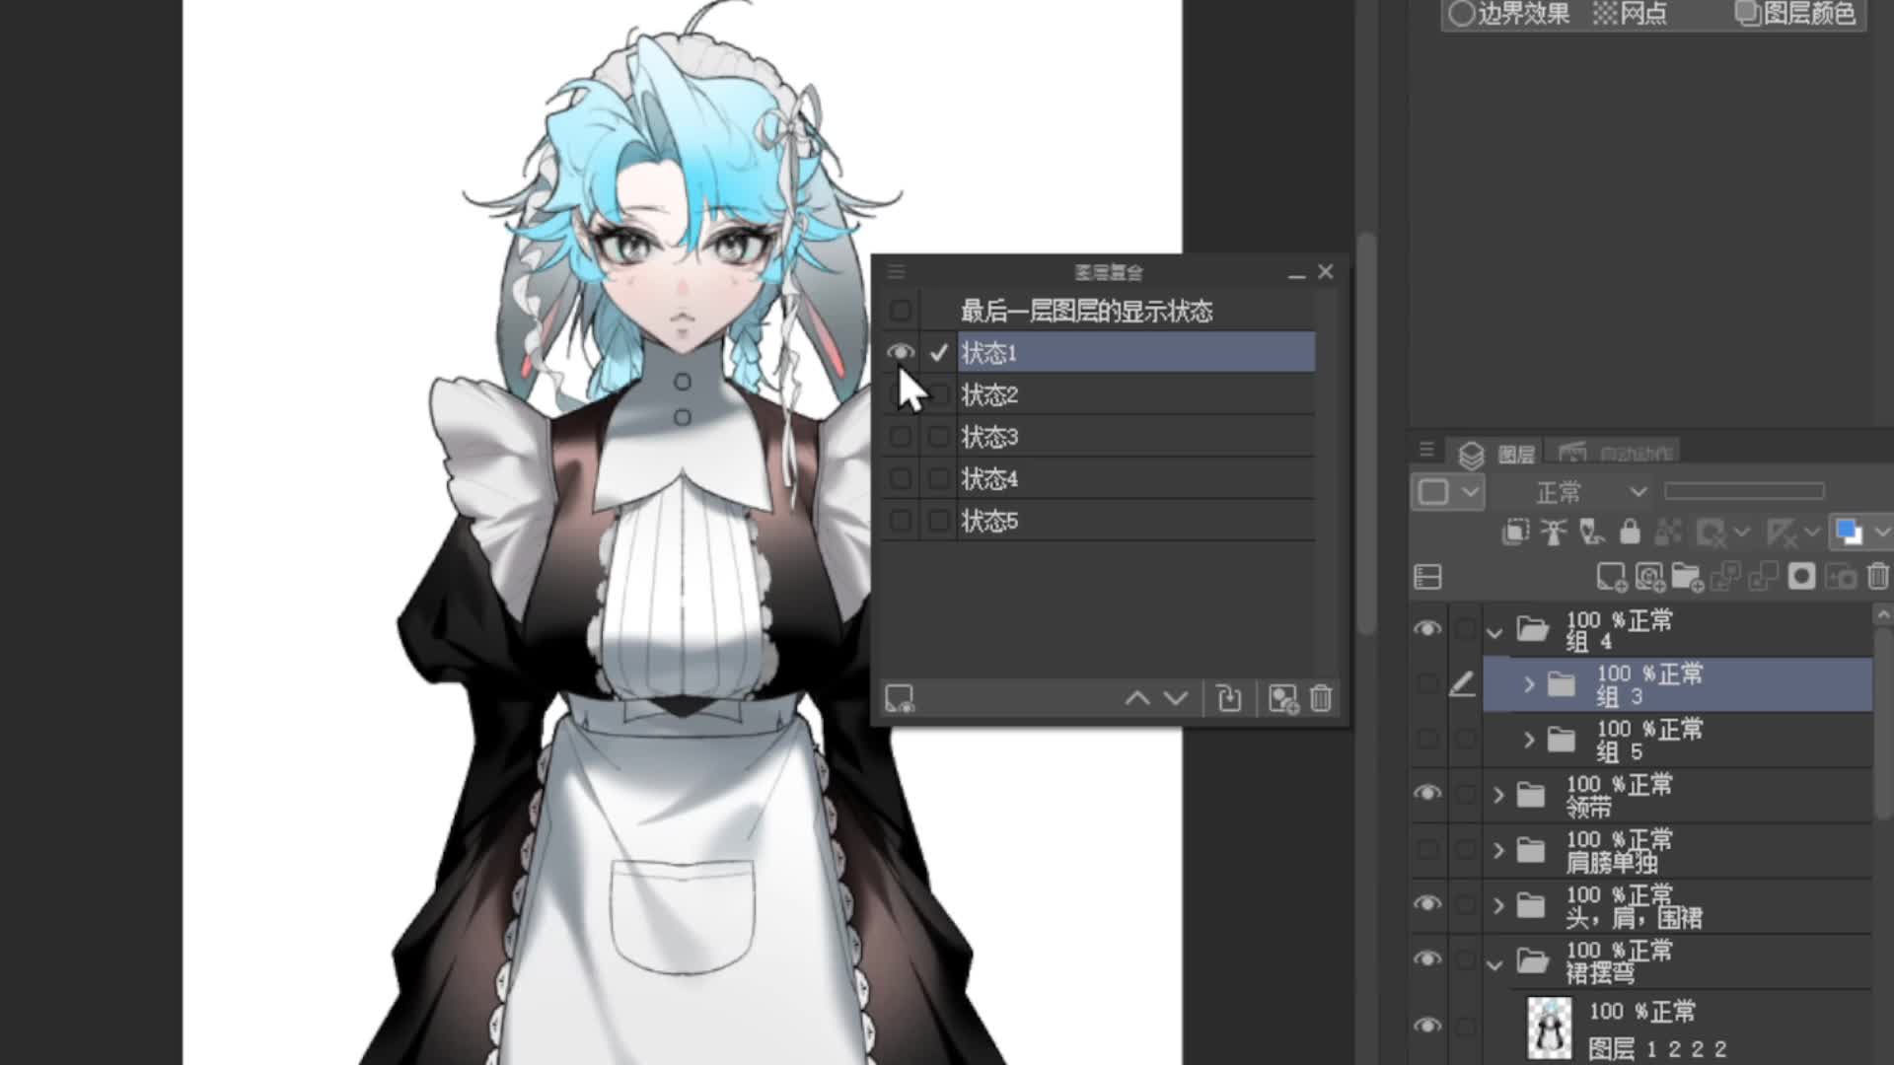Viewport: 1894px width, 1065px height.
Task: Switch to the 自动动作 tab
Action: click(x=1618, y=454)
